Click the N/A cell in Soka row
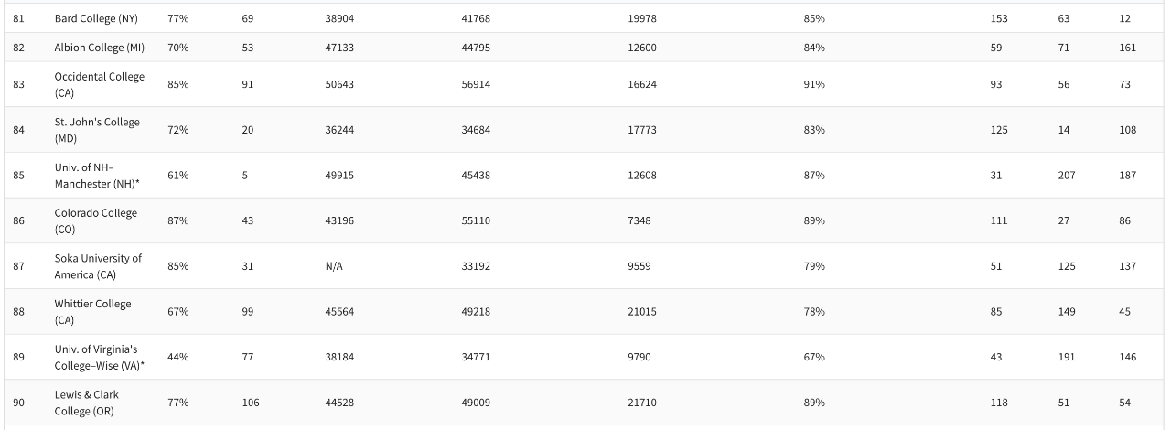Viewport: 1171px width, 430px height. point(333,266)
